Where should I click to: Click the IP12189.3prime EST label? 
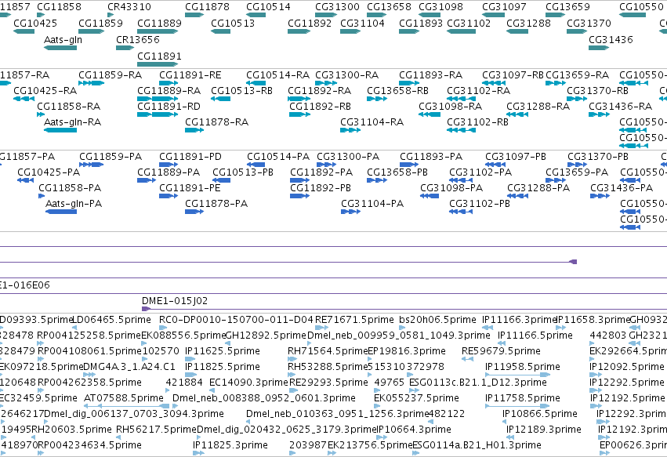coord(544,430)
